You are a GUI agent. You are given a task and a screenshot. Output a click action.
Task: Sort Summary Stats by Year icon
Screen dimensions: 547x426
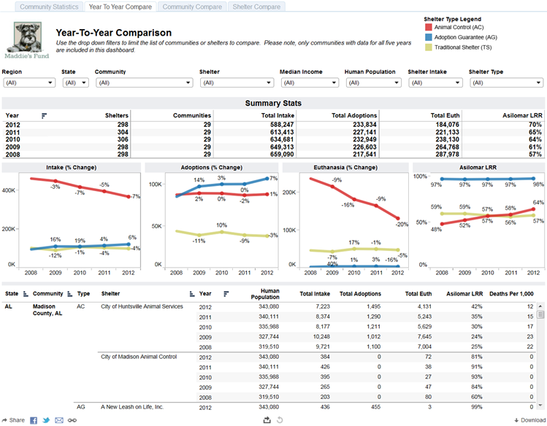pos(44,116)
